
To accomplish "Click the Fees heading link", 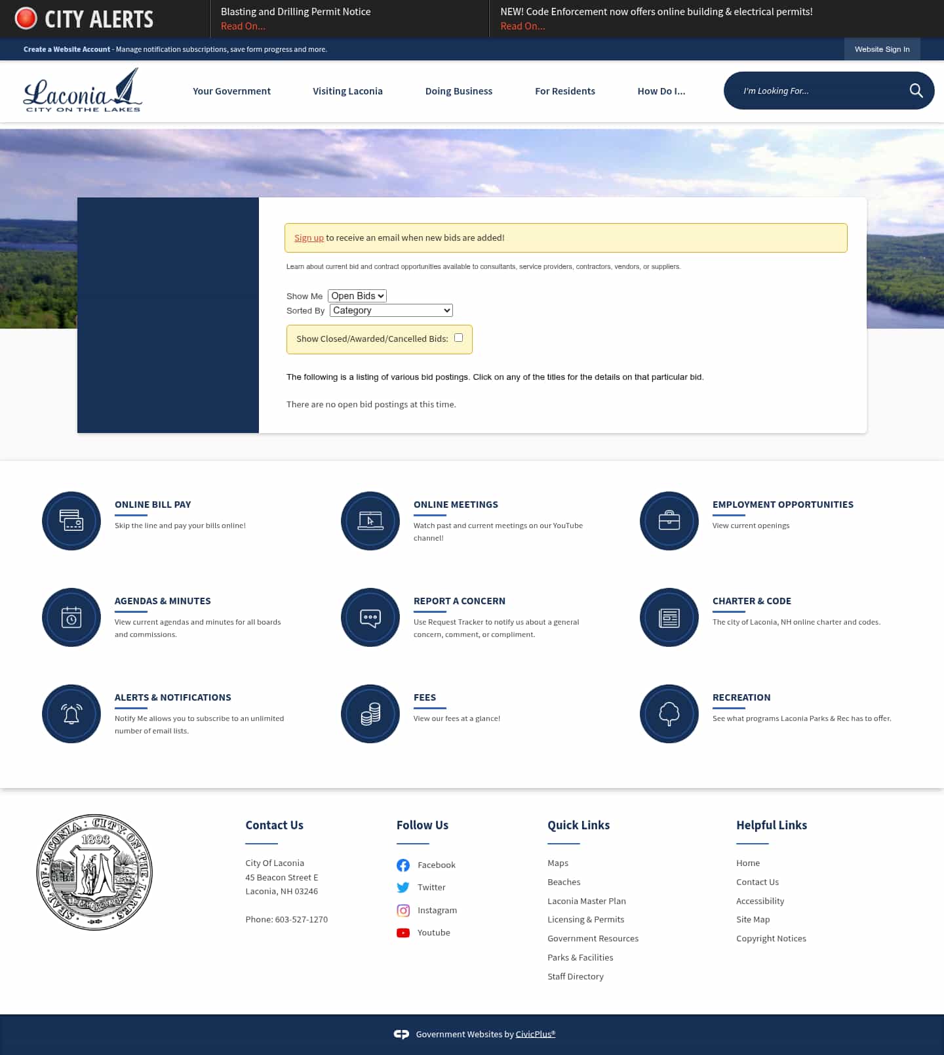I will coord(425,697).
